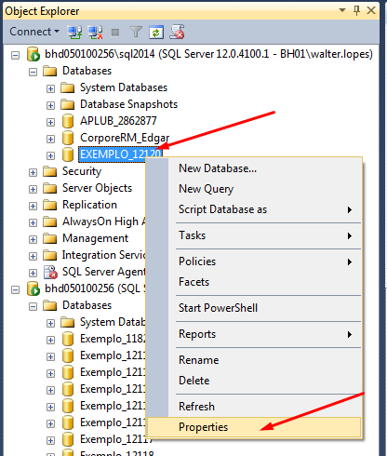This screenshot has width=387, height=456.
Task: Collapse the second bhd050100256 server node
Action: click(15, 290)
